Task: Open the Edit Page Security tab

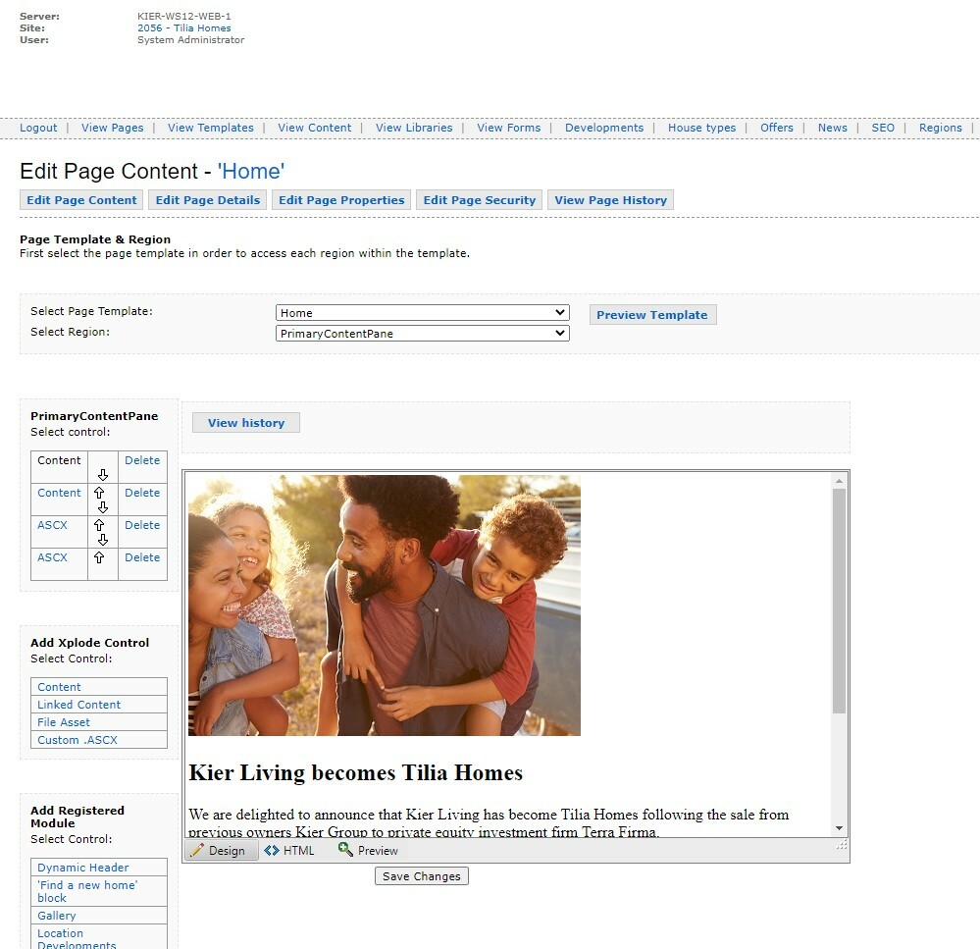Action: [480, 200]
